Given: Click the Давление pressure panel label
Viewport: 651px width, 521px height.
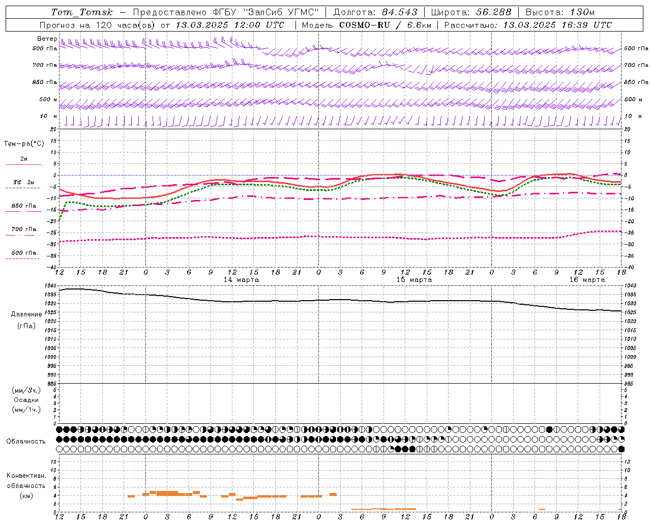Looking at the screenshot, I should click(26, 314).
